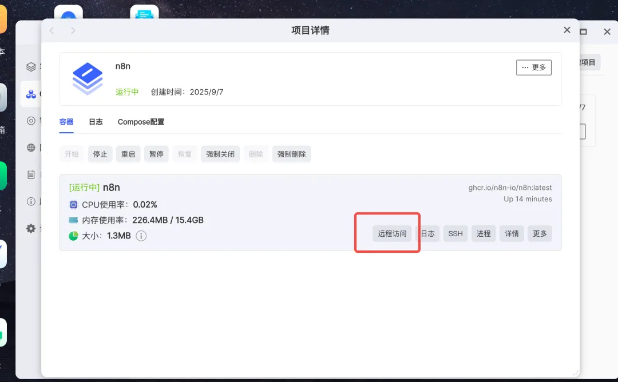Switch to the 日志 tab

(96, 122)
